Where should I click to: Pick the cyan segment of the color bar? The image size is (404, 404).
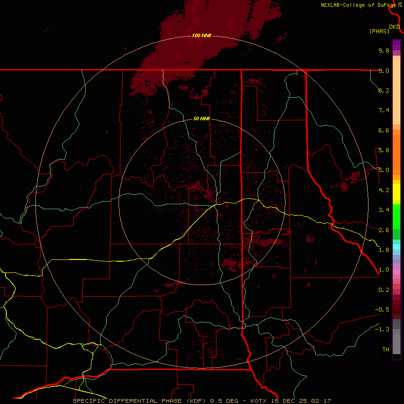(396, 247)
